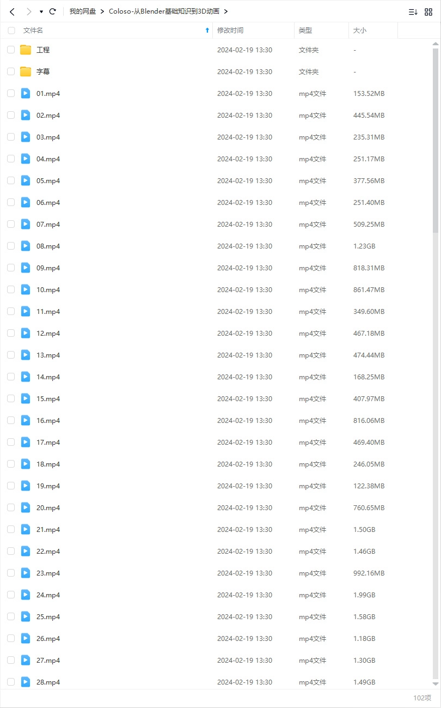Click the forward navigation arrow
441x708 pixels.
(x=29, y=11)
